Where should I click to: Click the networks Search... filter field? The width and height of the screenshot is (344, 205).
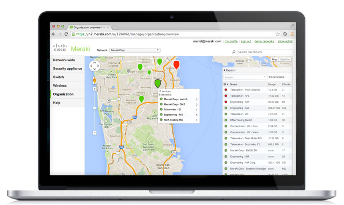click(245, 77)
